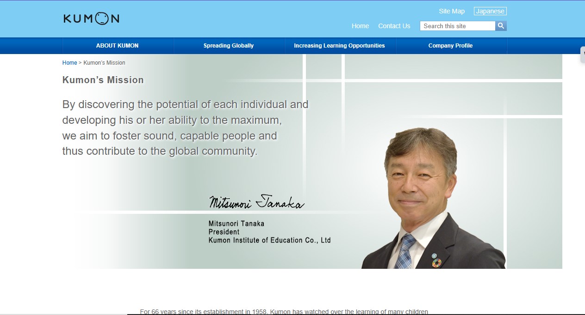Open the Company Profile menu
The image size is (585, 315).
(450, 46)
